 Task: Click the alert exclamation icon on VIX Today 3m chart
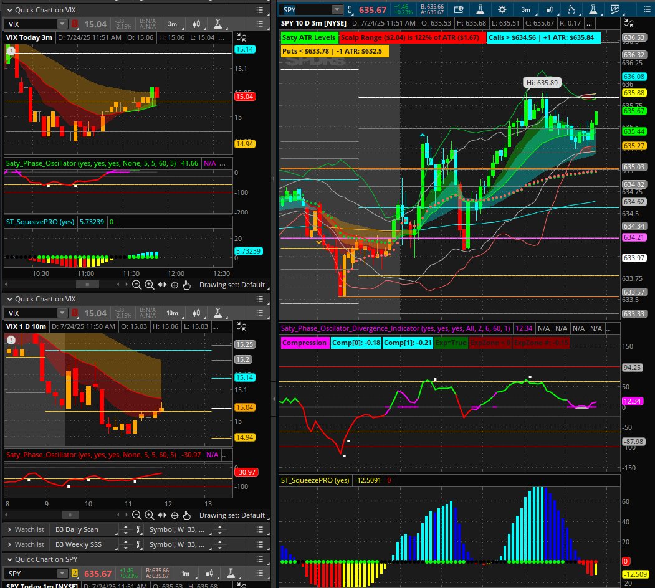(x=11, y=51)
